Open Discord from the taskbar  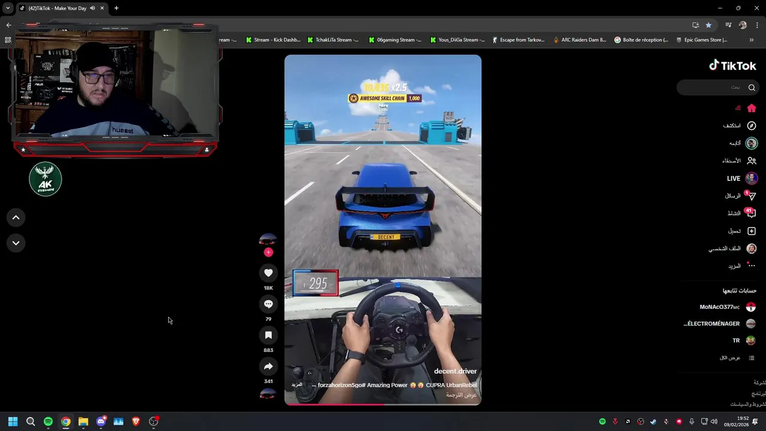pyautogui.click(x=101, y=421)
